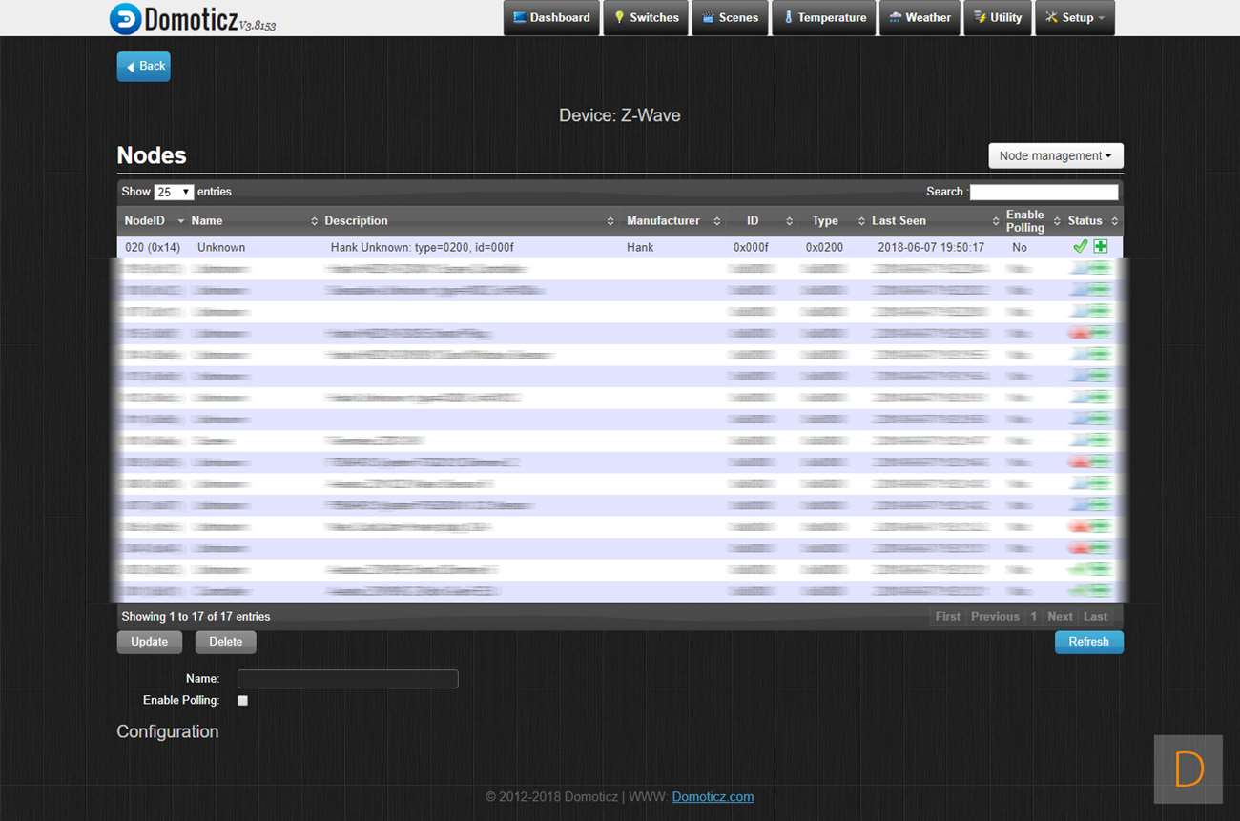Click into the Search field
Image resolution: width=1240 pixels, height=821 pixels.
pyautogui.click(x=1044, y=193)
